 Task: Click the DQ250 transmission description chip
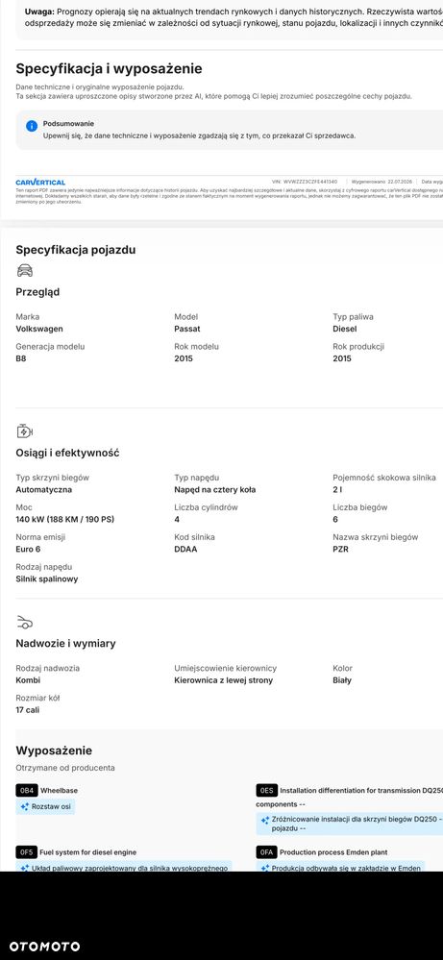[x=350, y=825]
